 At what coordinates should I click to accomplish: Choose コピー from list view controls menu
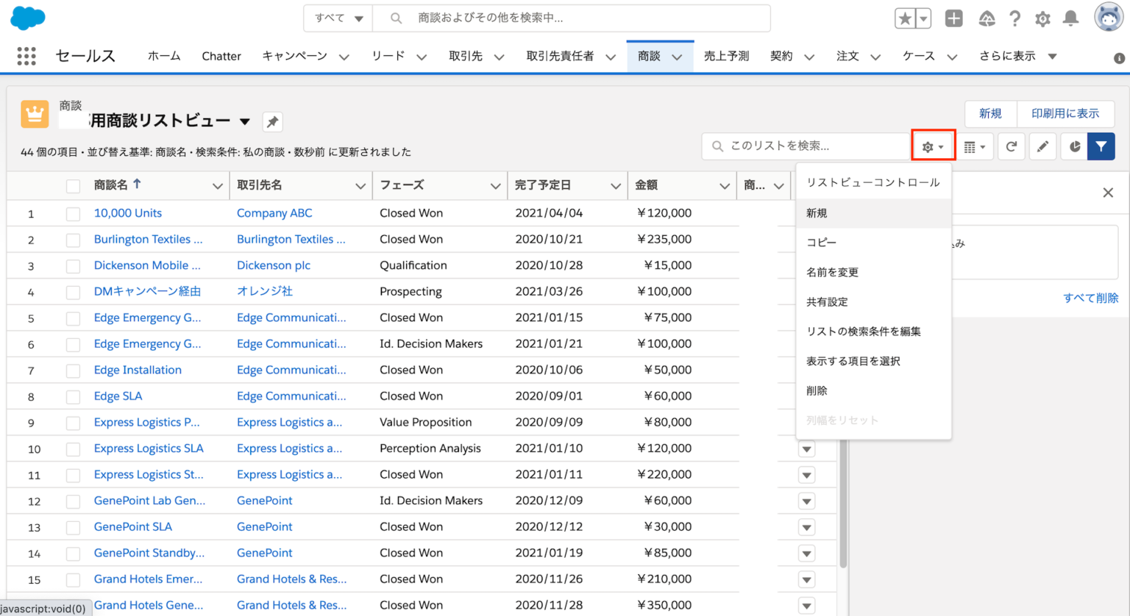[822, 243]
